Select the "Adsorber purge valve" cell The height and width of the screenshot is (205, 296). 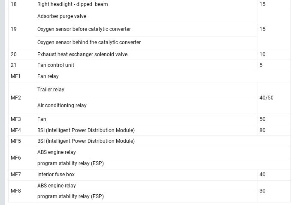(62, 16)
